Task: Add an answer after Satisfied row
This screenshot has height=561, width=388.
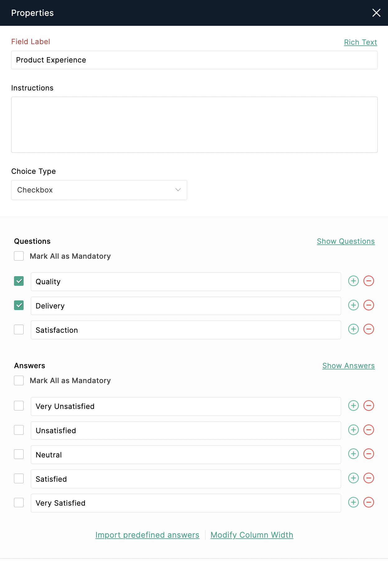Action: [353, 478]
